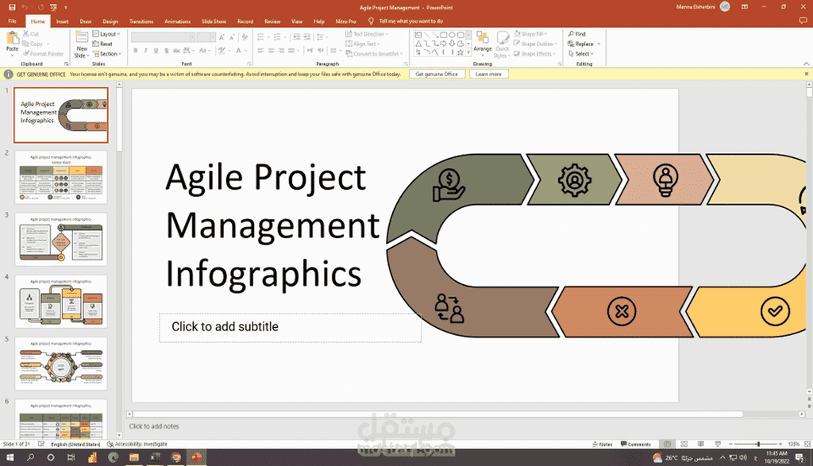
Task: Increase the font size
Action: click(222, 37)
